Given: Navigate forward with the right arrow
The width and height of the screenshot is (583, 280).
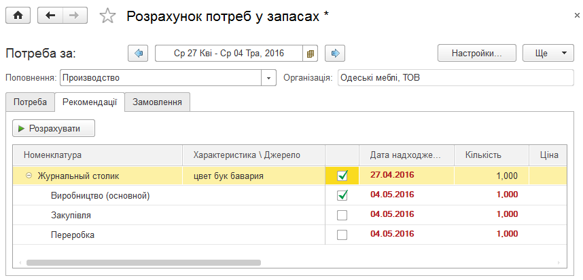Looking at the screenshot, I should (x=75, y=15).
